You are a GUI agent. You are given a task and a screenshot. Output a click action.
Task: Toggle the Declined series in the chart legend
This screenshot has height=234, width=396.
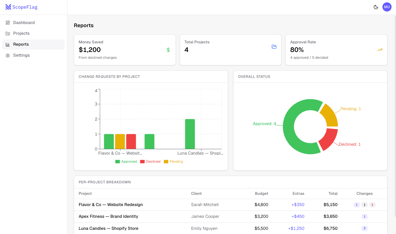point(150,161)
